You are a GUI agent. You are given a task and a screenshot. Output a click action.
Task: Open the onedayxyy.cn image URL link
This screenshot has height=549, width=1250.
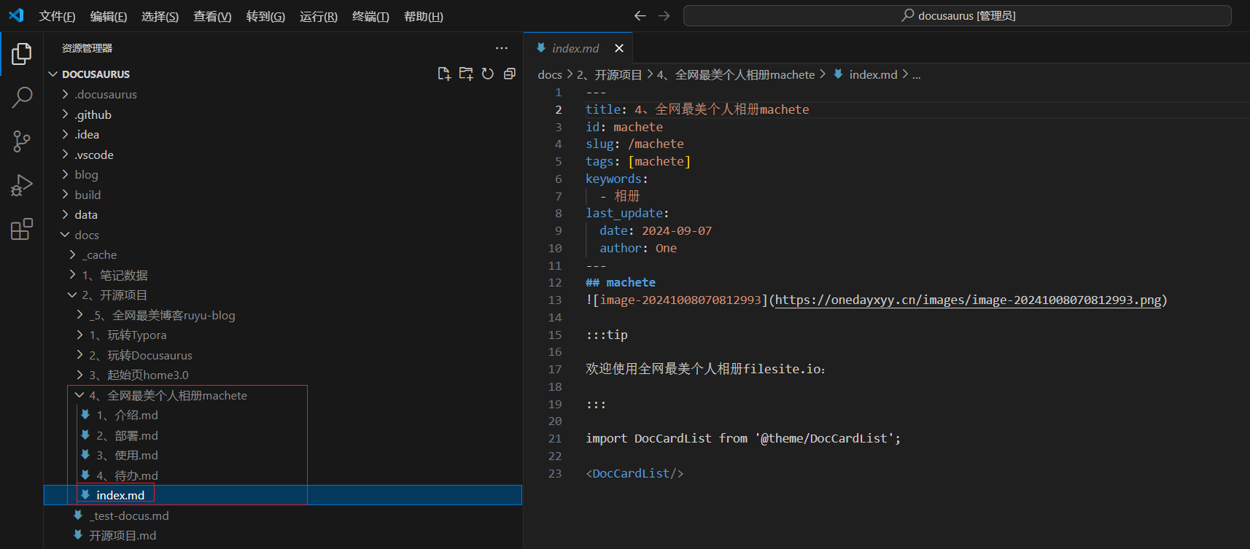pyautogui.click(x=968, y=300)
